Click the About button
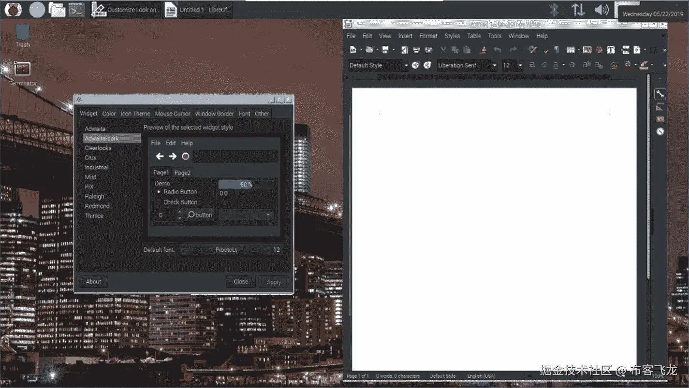689x388 pixels. click(x=93, y=282)
